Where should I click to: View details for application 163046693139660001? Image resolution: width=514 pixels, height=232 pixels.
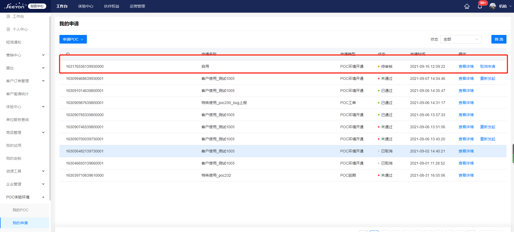(x=466, y=163)
